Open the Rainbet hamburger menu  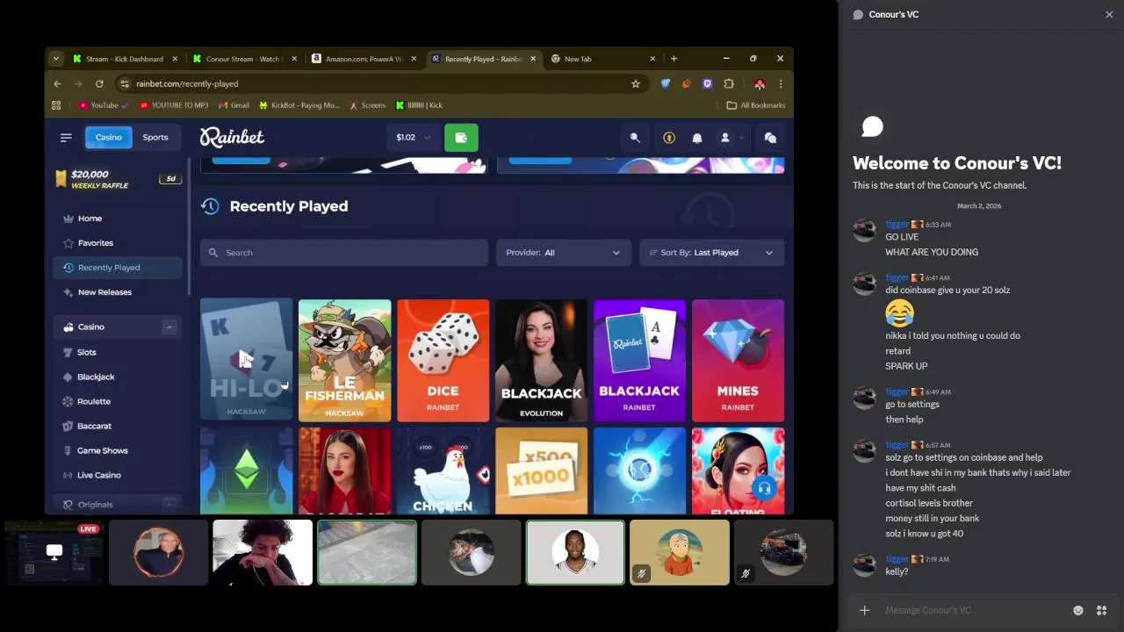pyautogui.click(x=66, y=137)
